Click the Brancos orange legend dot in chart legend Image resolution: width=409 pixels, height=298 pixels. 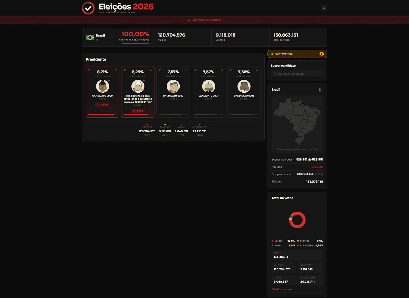click(298, 241)
